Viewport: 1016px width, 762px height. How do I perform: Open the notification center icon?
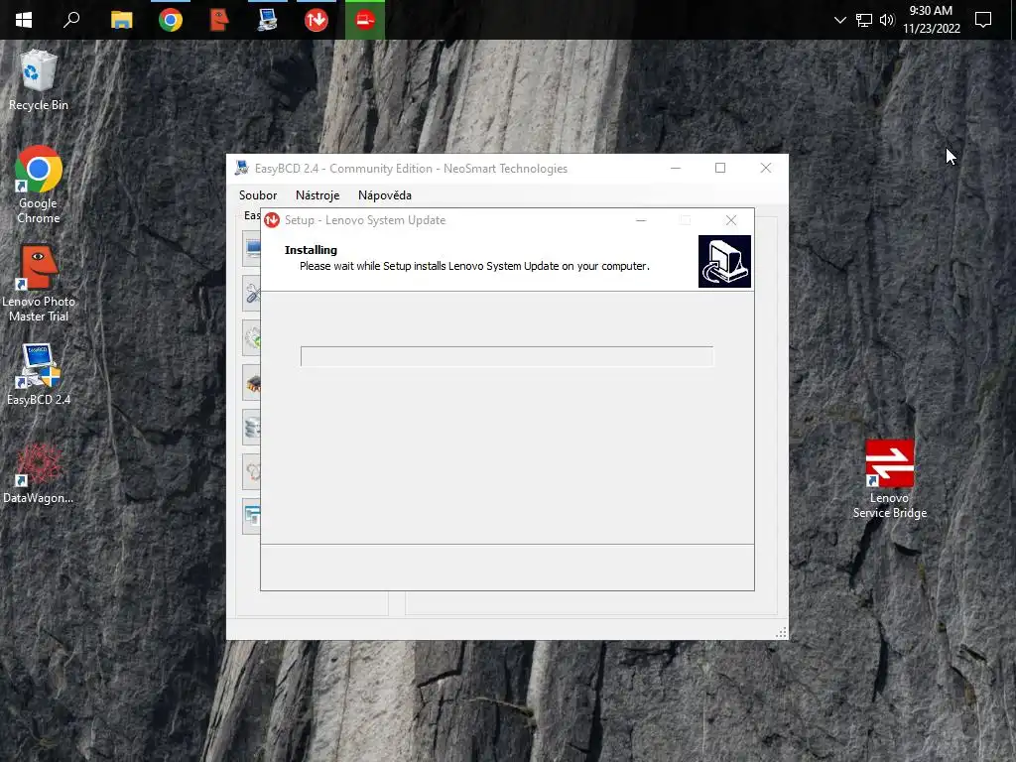[x=983, y=20]
